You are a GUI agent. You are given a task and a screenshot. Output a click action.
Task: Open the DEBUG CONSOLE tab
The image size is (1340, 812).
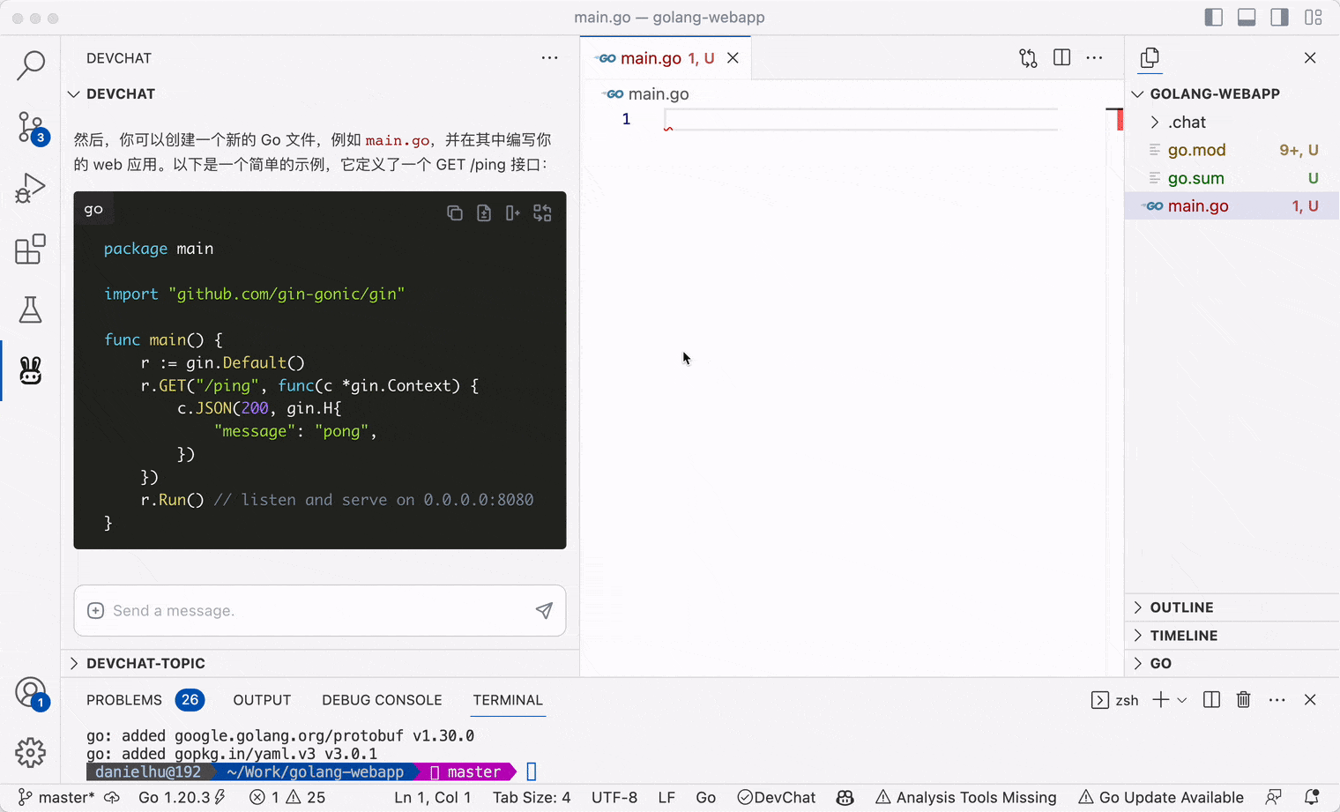pyautogui.click(x=382, y=699)
